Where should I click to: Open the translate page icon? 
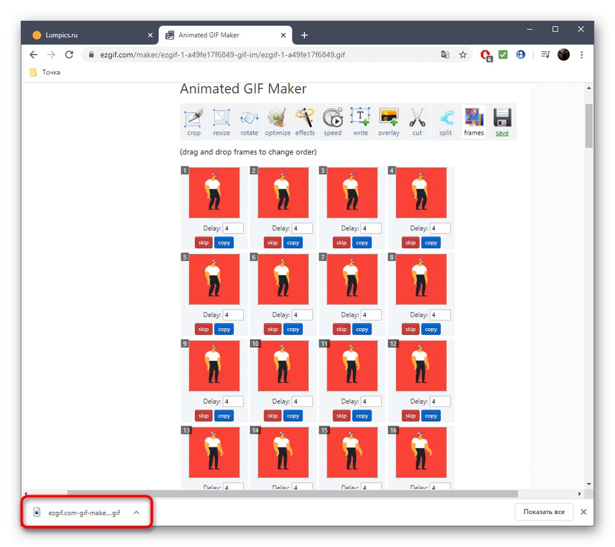pyautogui.click(x=445, y=54)
